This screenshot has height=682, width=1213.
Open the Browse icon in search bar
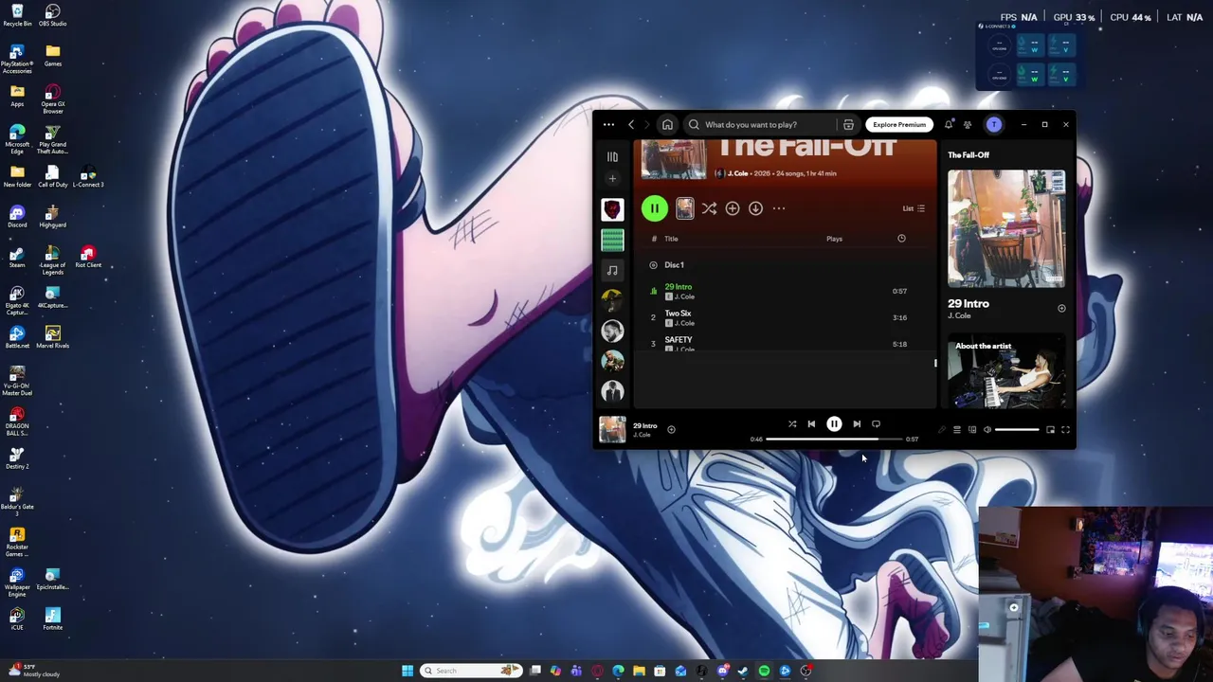point(848,124)
